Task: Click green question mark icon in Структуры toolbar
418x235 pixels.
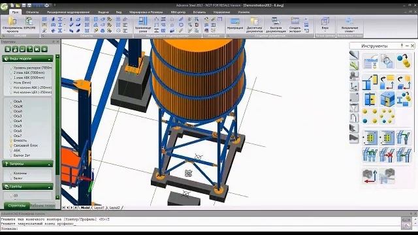Action: pos(30,49)
